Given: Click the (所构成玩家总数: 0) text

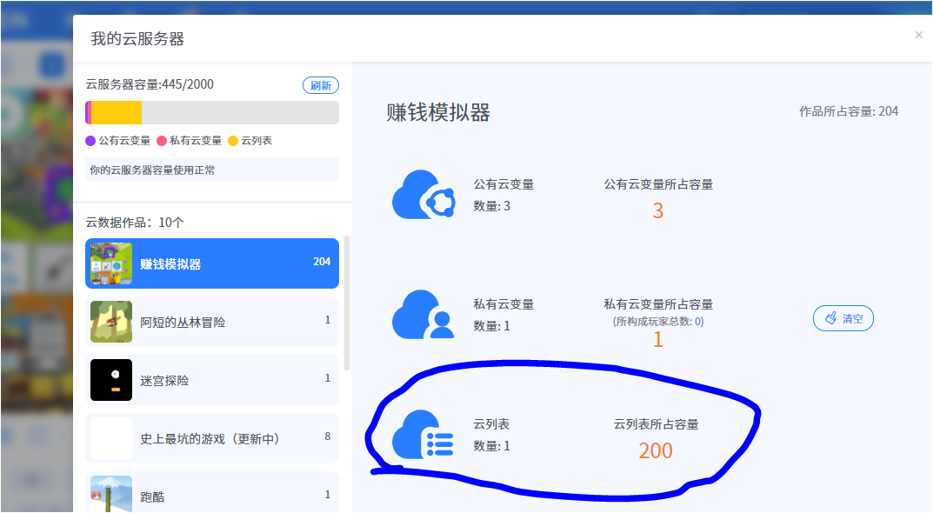Looking at the screenshot, I should [x=658, y=322].
